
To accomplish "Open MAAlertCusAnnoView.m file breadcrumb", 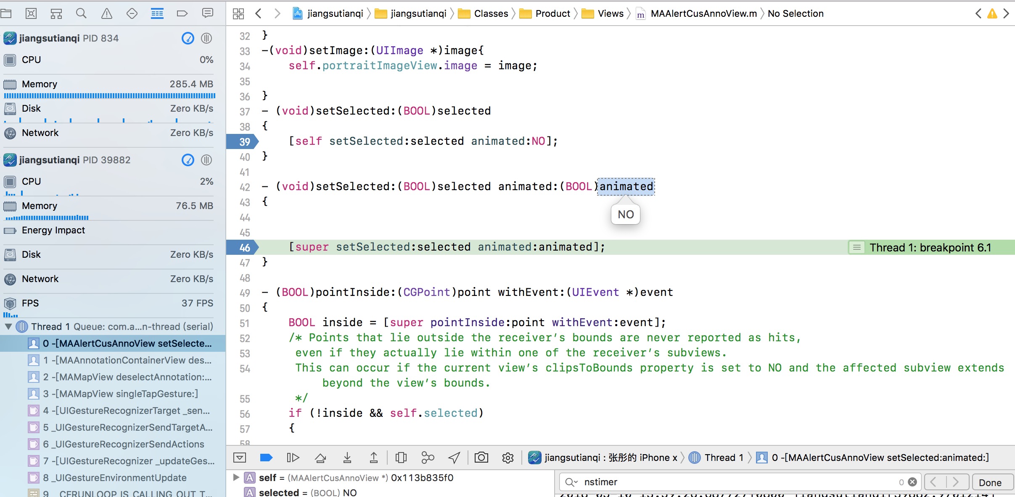I will [x=696, y=13].
